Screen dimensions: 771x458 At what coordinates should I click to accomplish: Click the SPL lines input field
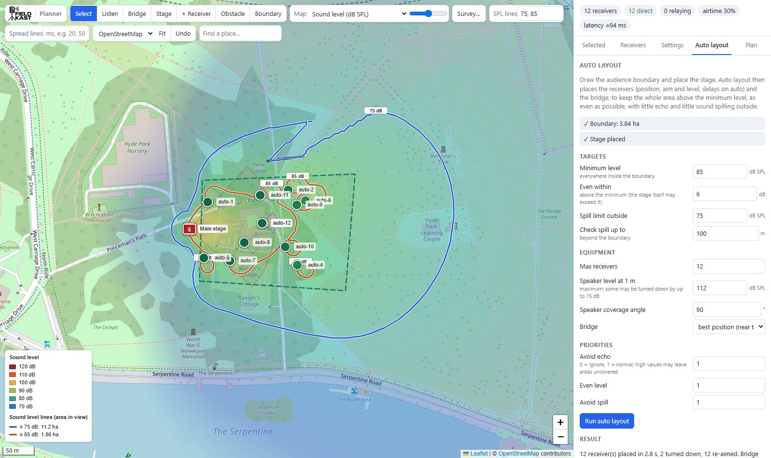pyautogui.click(x=540, y=13)
